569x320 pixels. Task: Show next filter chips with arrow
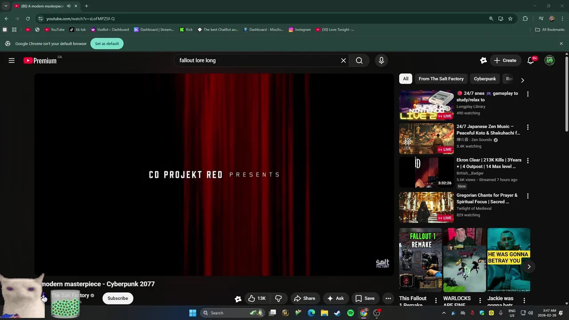pyautogui.click(x=522, y=80)
